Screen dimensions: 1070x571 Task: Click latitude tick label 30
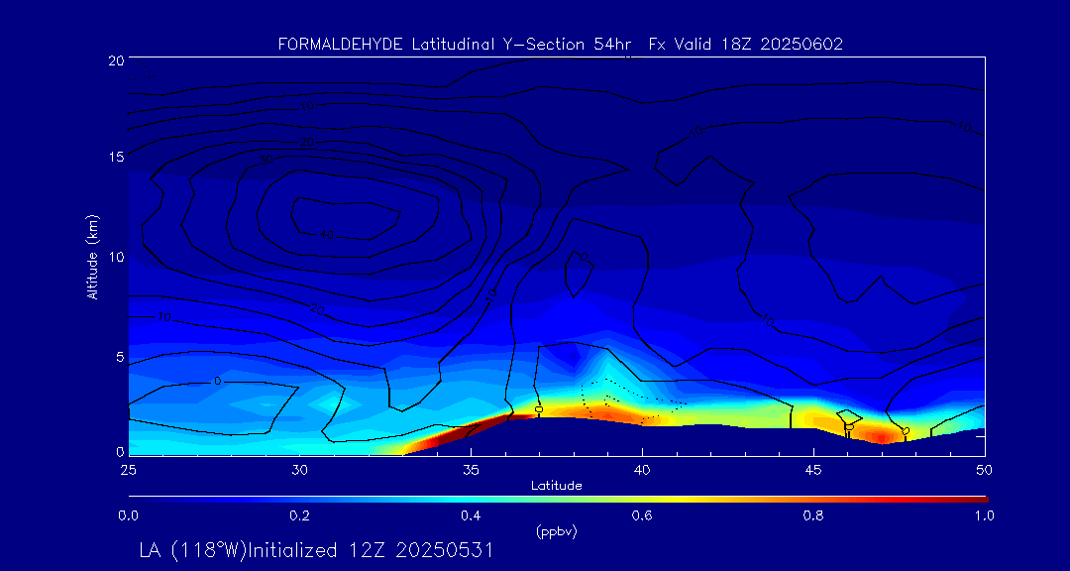click(x=299, y=470)
